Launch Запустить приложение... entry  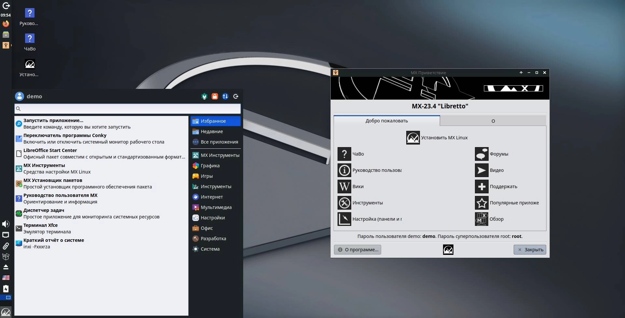tap(101, 124)
